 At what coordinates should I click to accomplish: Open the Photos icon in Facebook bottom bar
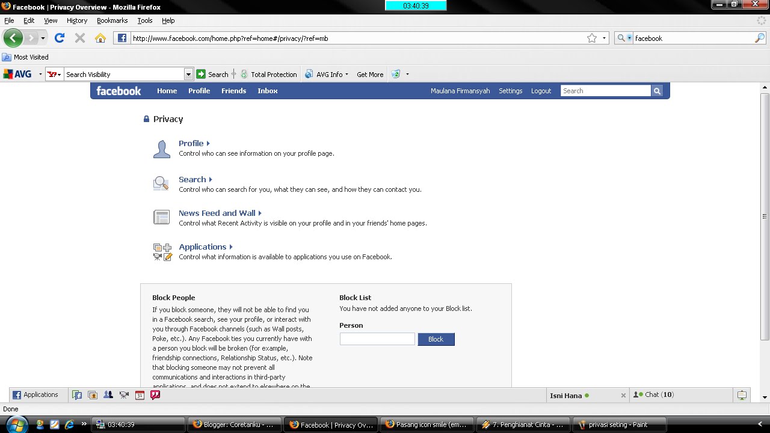point(93,395)
